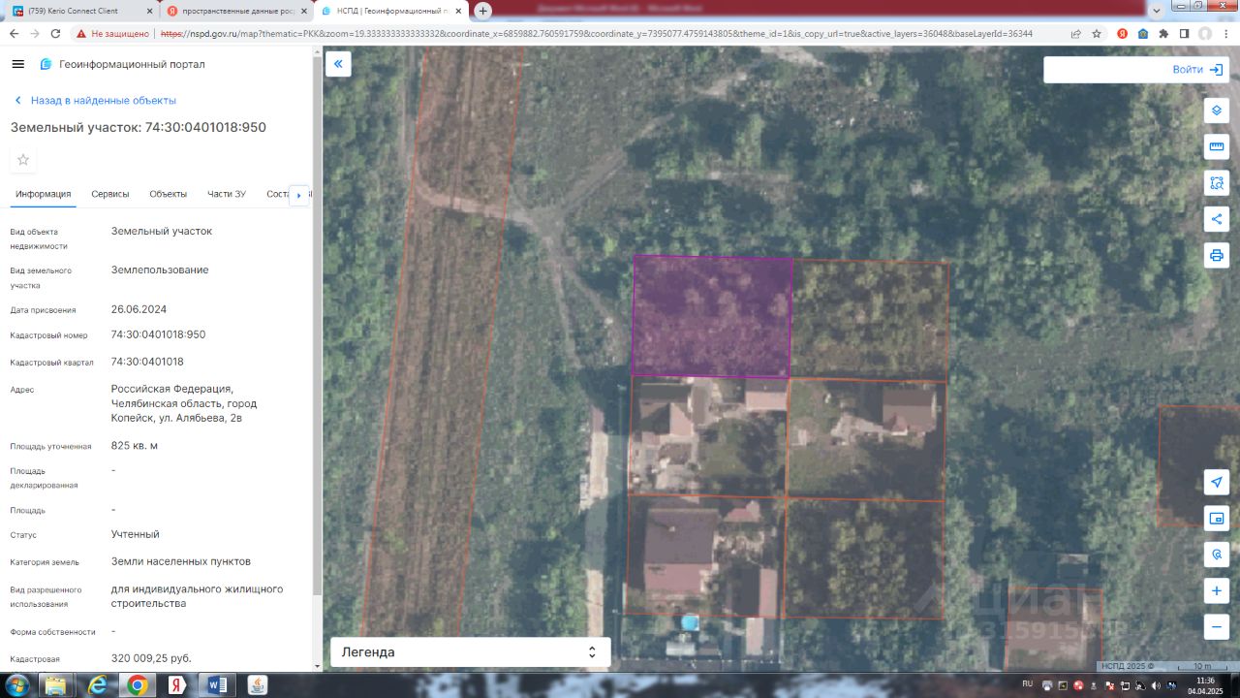This screenshot has width=1240, height=698.
Task: Reload the browser page
Action: click(x=55, y=33)
